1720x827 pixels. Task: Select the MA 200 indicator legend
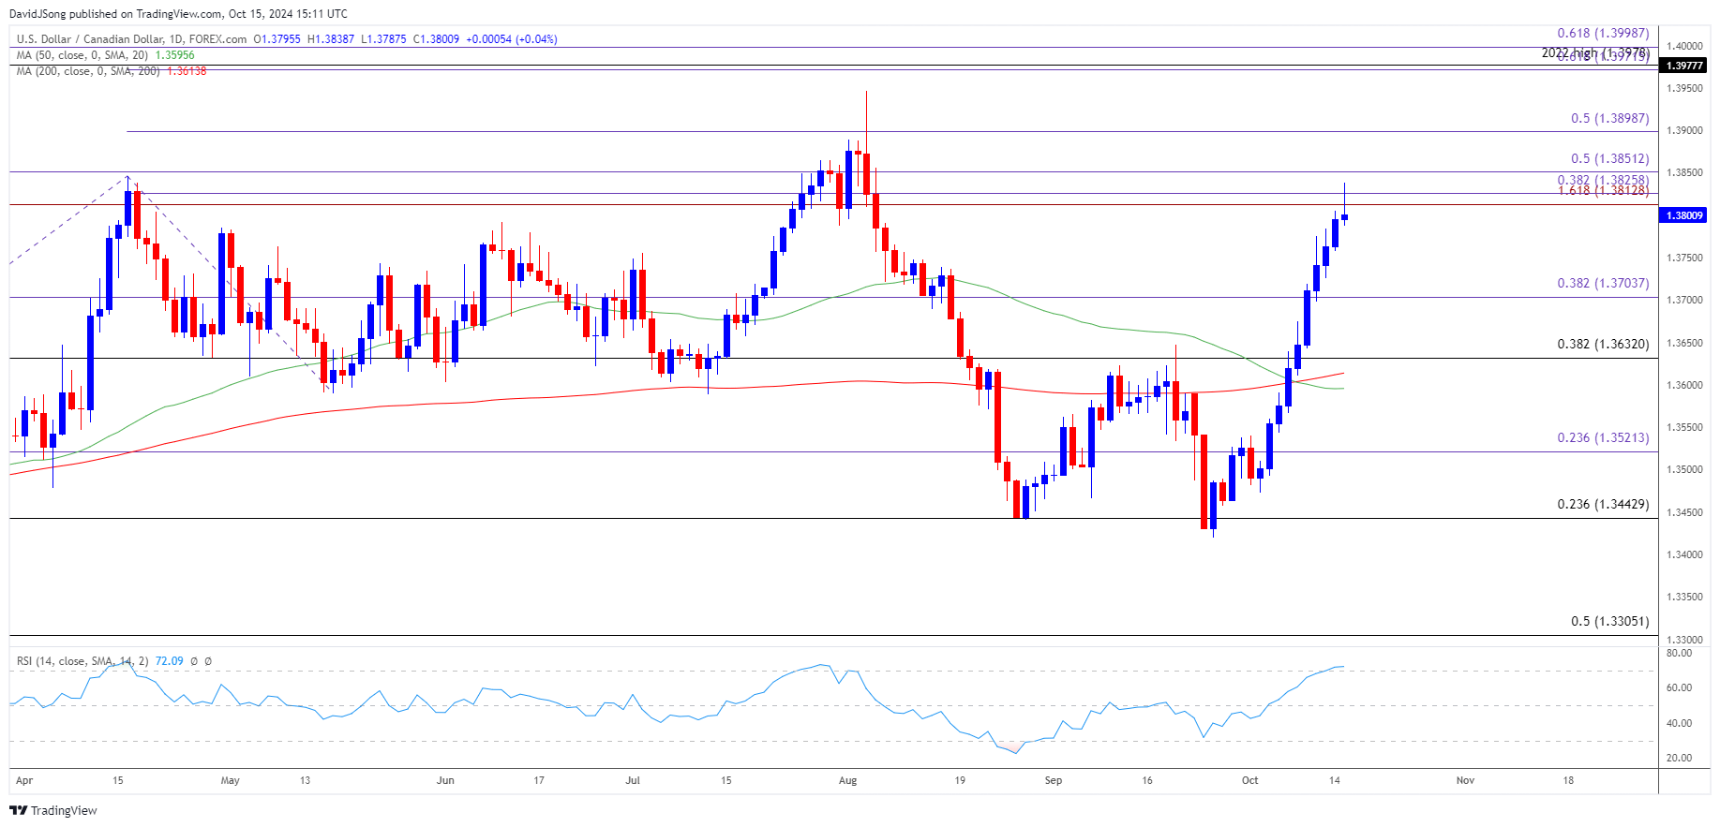pos(111,71)
